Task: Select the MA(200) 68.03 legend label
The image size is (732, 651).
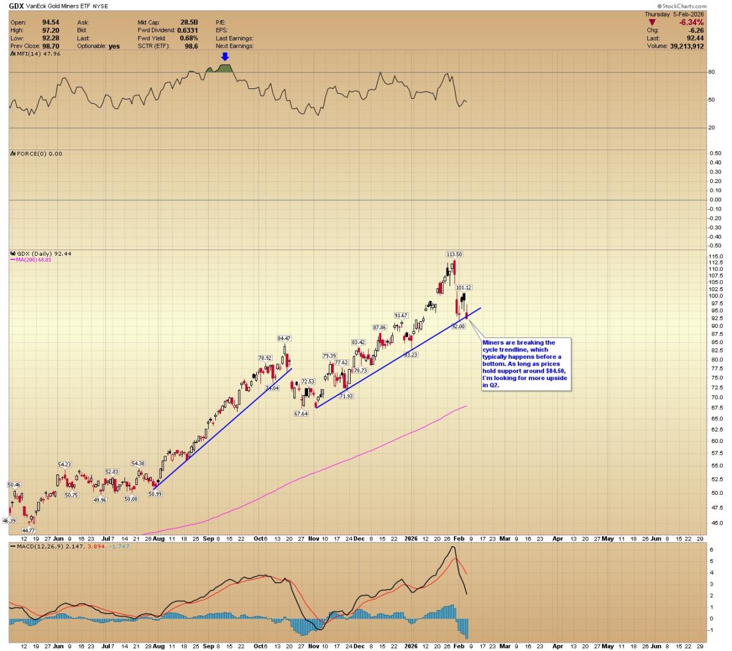Action: tap(33, 260)
